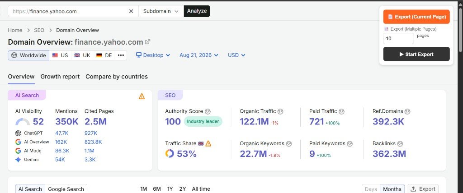
Task: Select the 1Y time range
Action: click(x=170, y=189)
